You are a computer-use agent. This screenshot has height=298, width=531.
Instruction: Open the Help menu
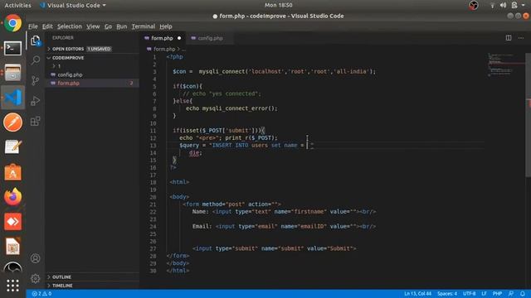tap(166, 26)
